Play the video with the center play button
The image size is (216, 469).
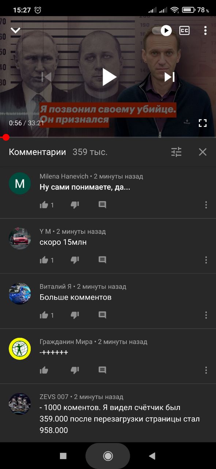point(109,77)
